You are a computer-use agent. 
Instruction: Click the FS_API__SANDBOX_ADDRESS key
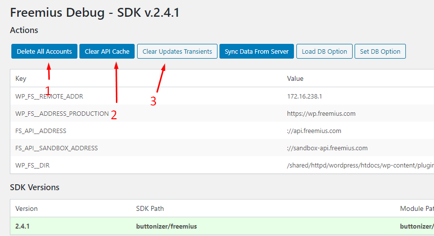pos(56,148)
